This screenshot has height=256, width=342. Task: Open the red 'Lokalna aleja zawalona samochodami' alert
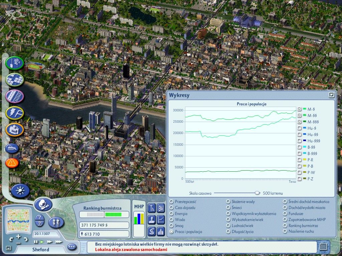(x=131, y=249)
